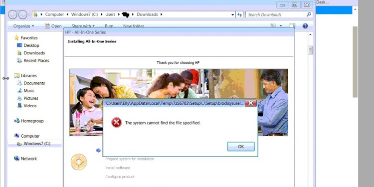
Task: Click Computer in the address breadcrumb
Action: 54,14
